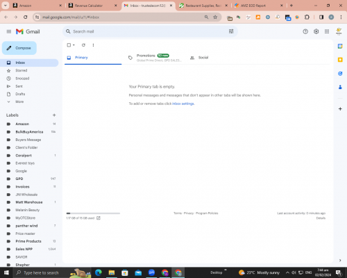Open the Buyers Message label
Screen dimensions: 347x278
tap(29, 140)
